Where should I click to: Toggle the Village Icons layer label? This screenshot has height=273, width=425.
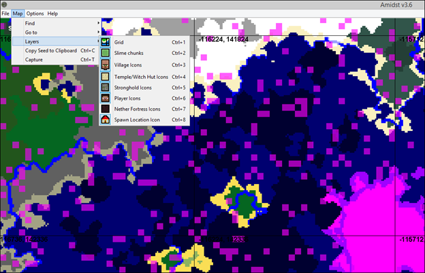(x=128, y=65)
